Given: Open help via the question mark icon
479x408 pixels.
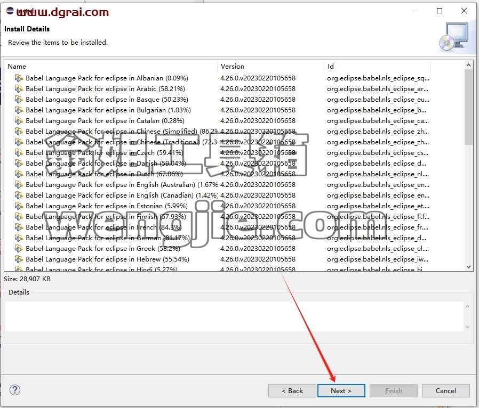Looking at the screenshot, I should [14, 390].
